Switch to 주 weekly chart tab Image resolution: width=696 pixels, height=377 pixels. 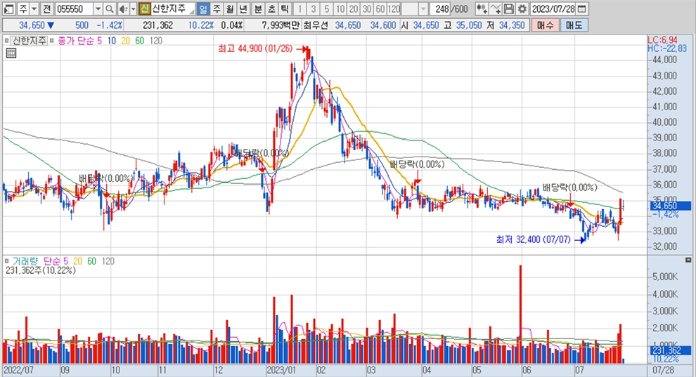pyautogui.click(x=216, y=8)
